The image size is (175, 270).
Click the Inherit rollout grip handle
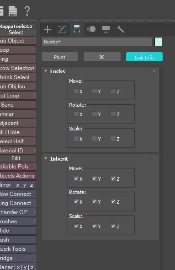click(154, 158)
